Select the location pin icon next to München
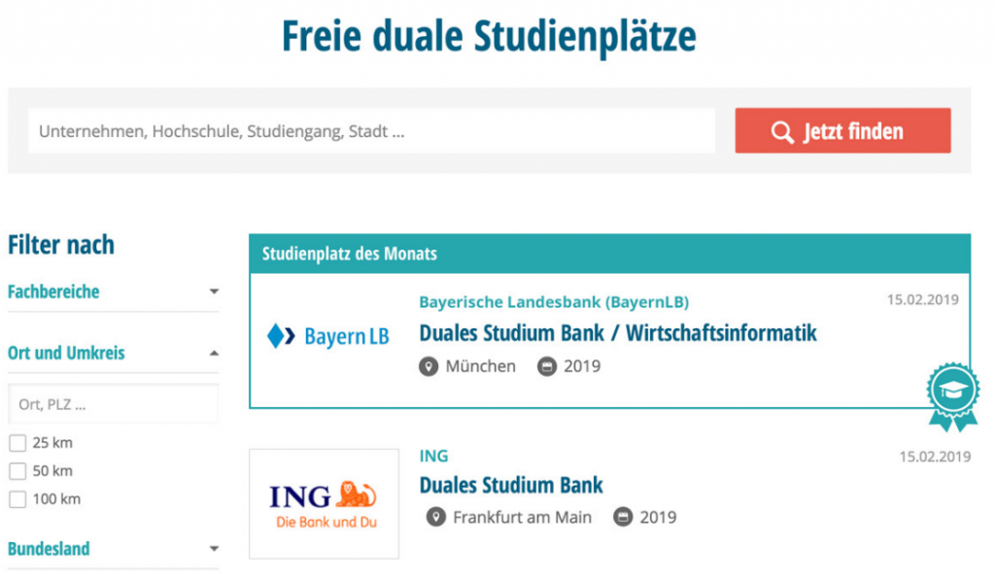 428,366
